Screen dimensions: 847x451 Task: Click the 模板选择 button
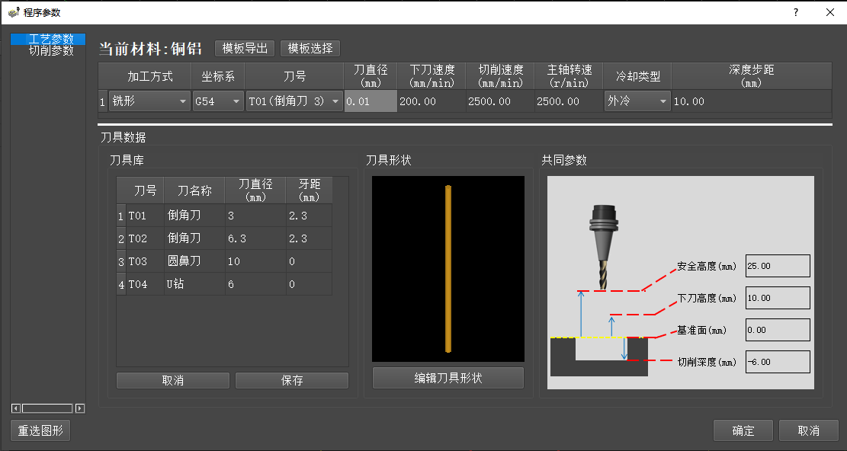[x=310, y=48]
